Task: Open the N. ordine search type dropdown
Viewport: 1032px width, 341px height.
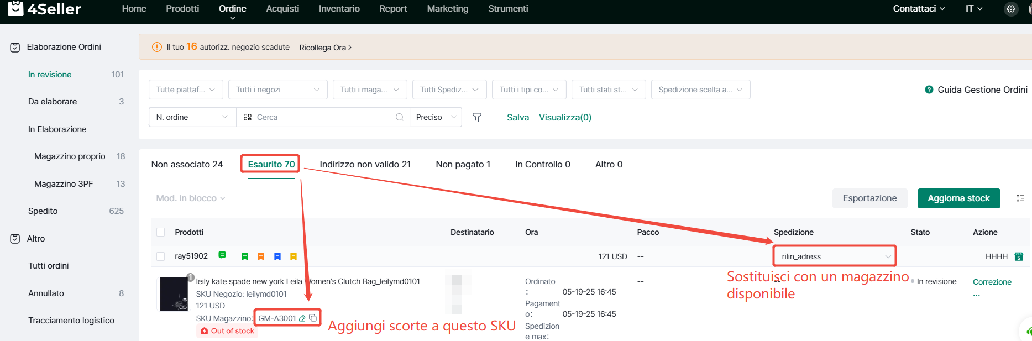Action: (192, 117)
